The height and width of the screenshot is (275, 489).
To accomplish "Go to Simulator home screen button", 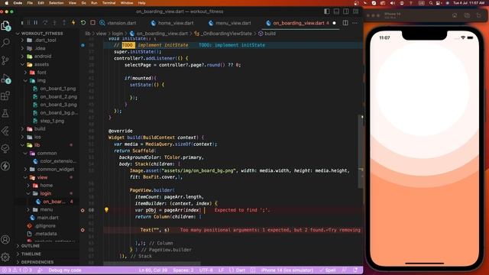I will pos(455,15).
